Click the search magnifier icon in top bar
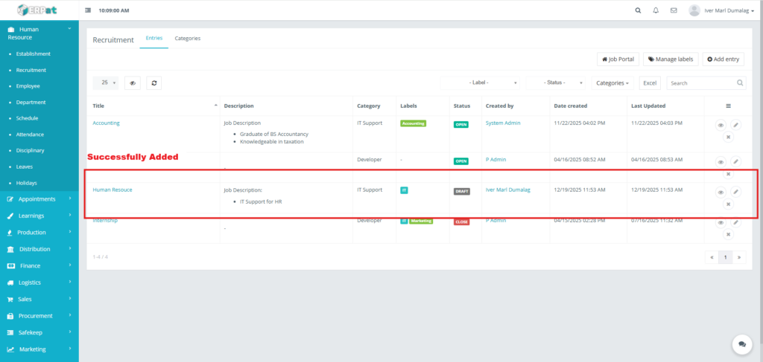Image resolution: width=763 pixels, height=362 pixels. coord(638,10)
